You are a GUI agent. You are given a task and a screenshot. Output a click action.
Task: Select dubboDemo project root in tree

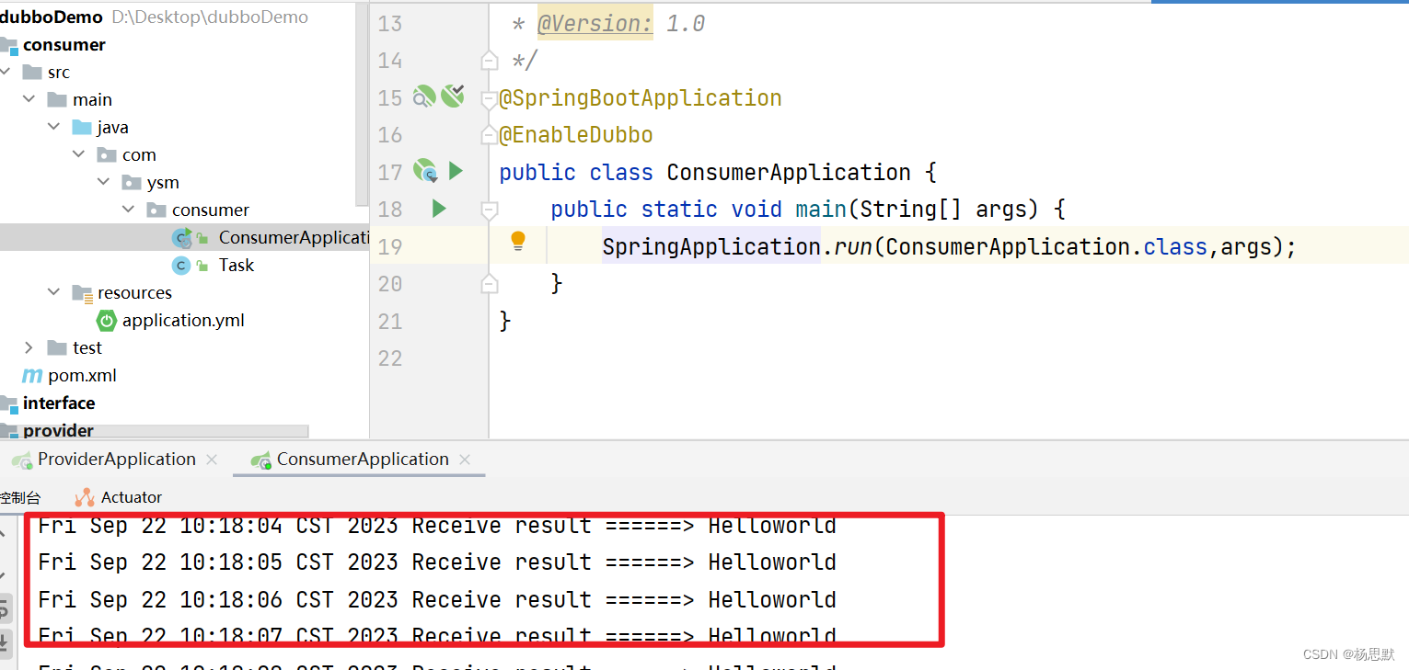click(52, 17)
